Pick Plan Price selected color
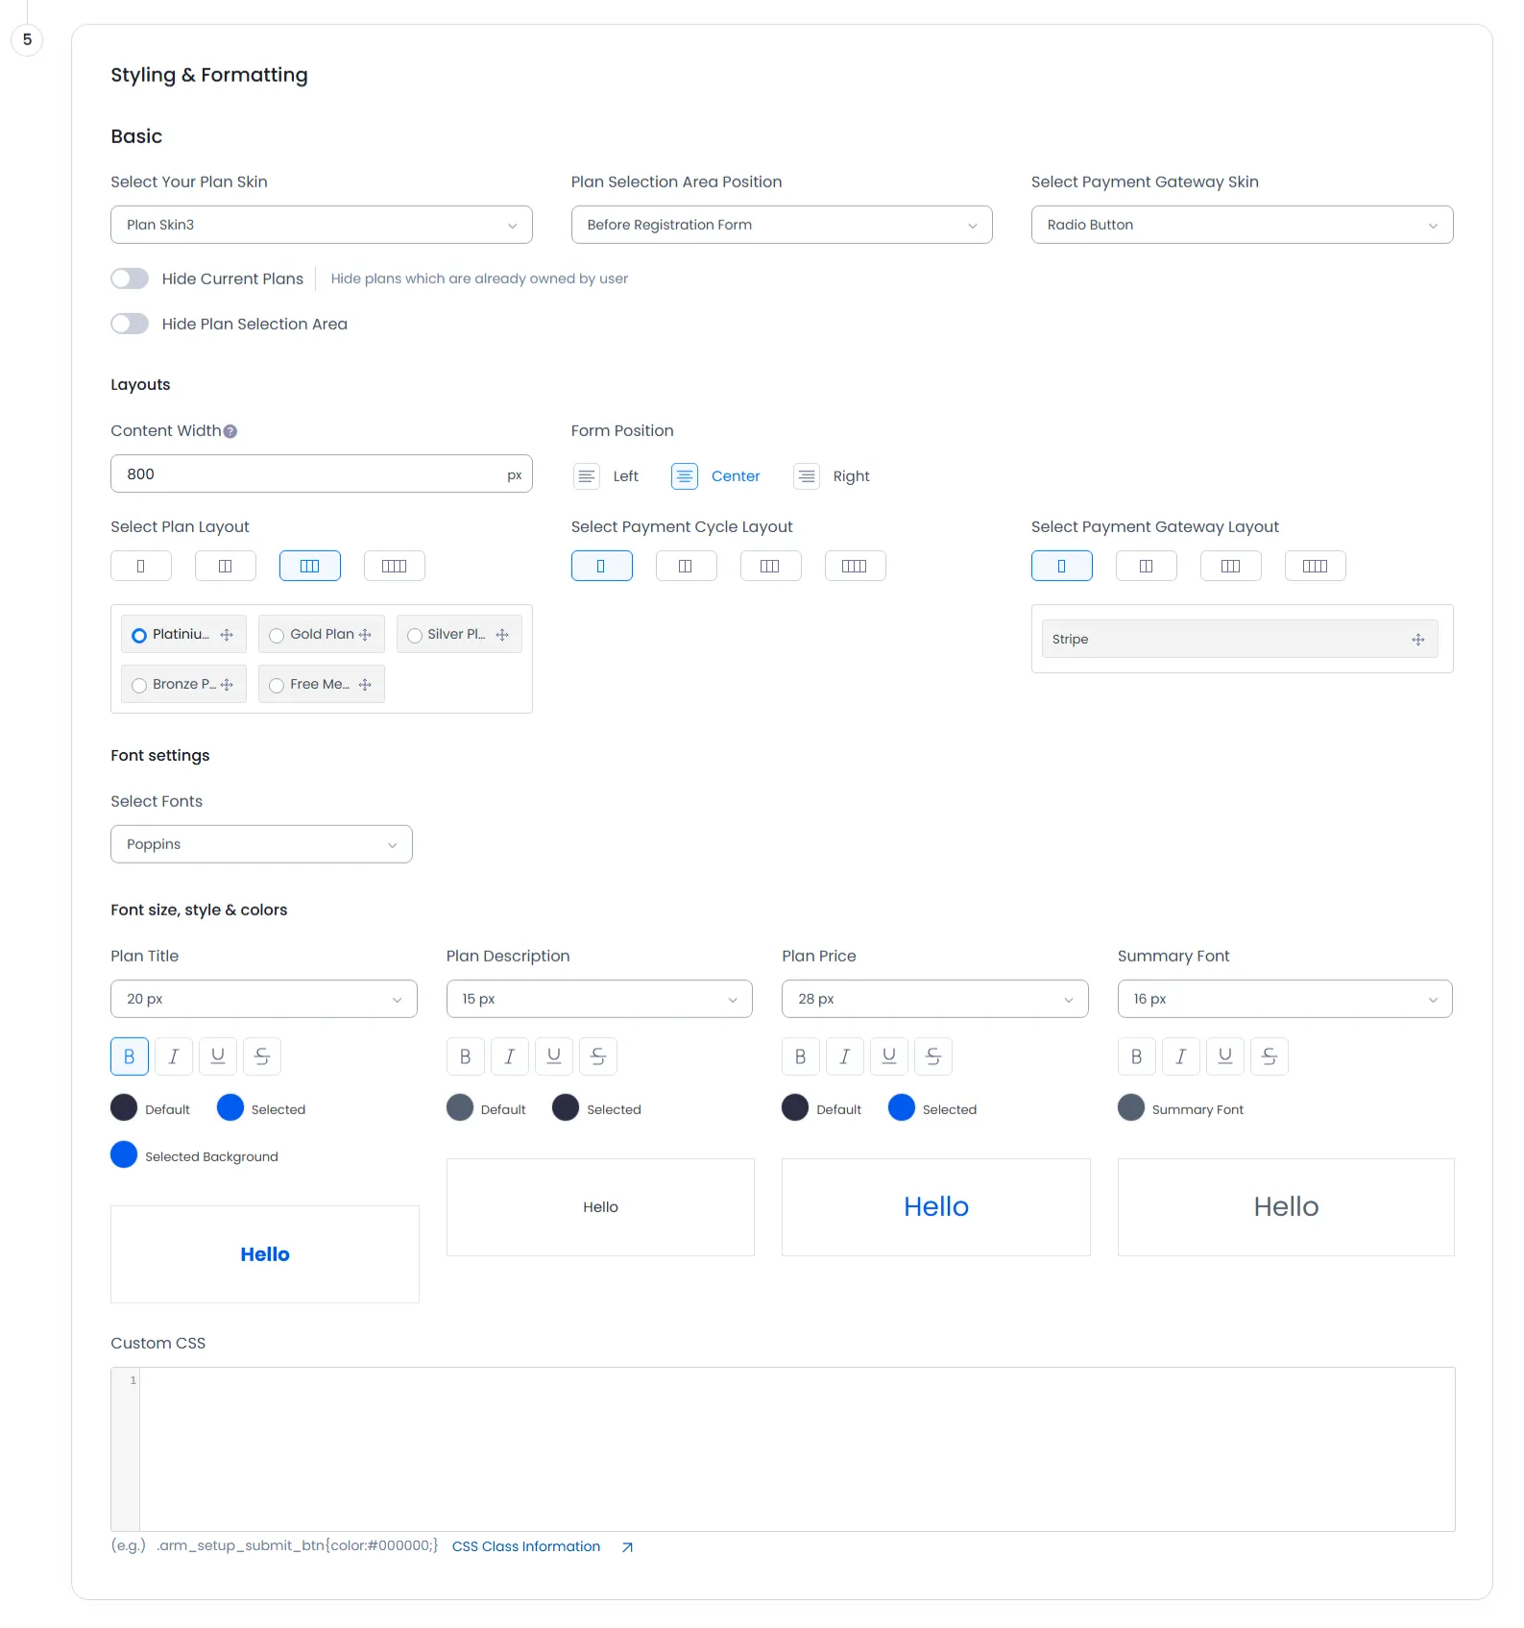 coord(902,1107)
